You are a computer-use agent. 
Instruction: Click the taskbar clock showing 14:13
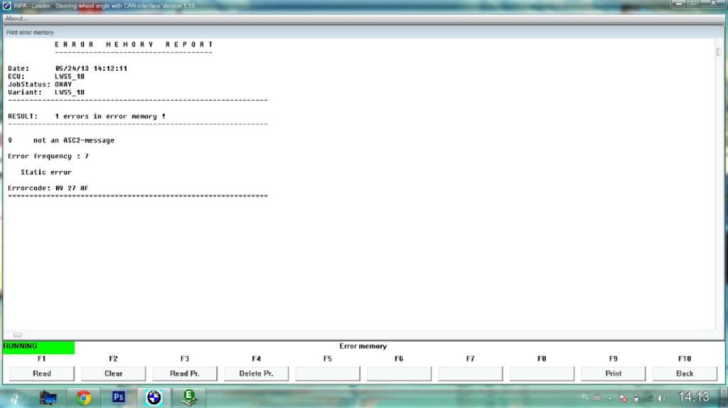(694, 397)
